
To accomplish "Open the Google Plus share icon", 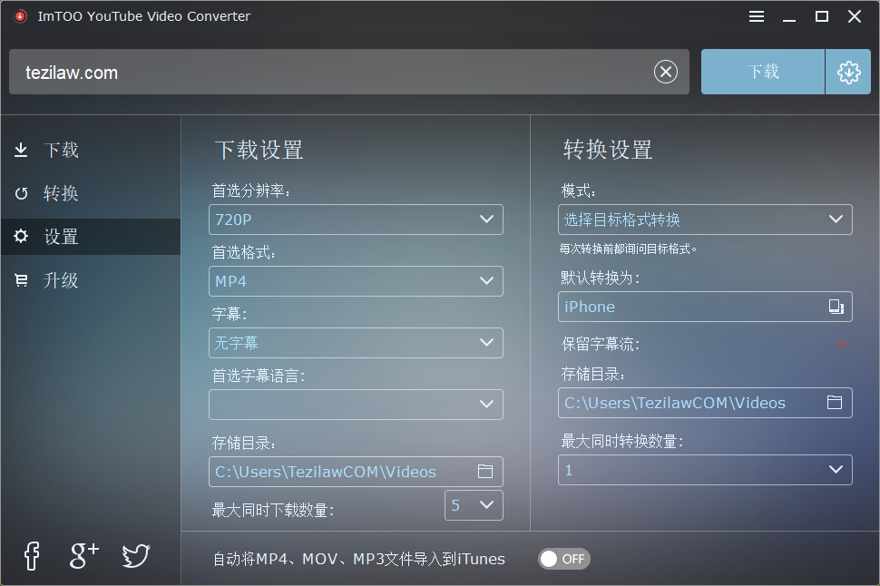I will click(83, 555).
